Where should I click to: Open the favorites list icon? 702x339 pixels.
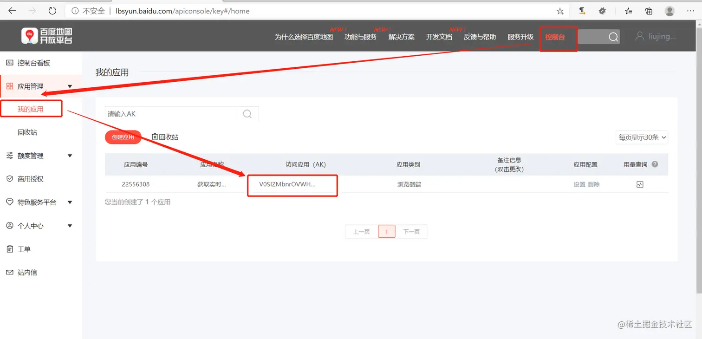point(628,11)
